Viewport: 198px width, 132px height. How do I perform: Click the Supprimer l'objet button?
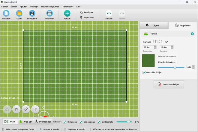[x=169, y=85]
